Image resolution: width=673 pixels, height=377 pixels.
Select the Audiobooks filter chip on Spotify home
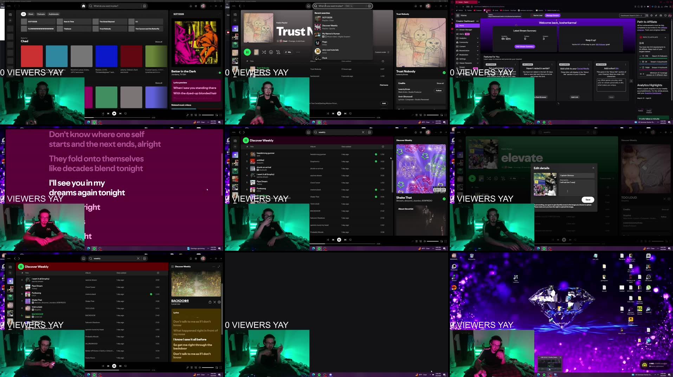click(x=54, y=14)
